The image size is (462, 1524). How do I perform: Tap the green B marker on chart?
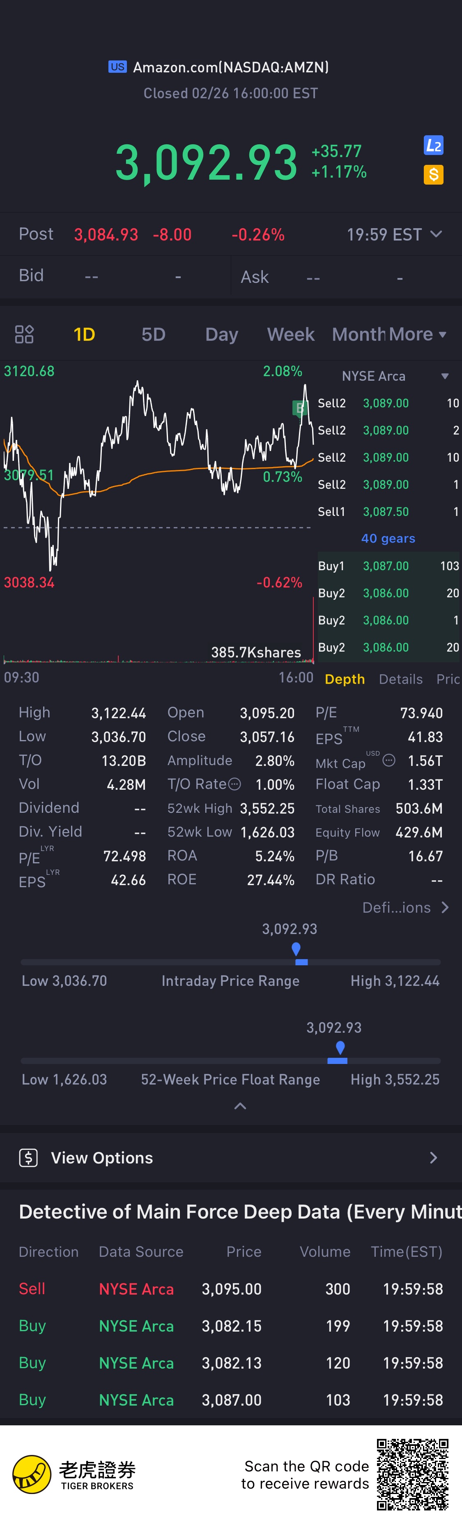299,408
